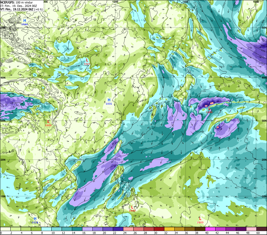Select the 4–6 green legend swatch

point(26,229)
